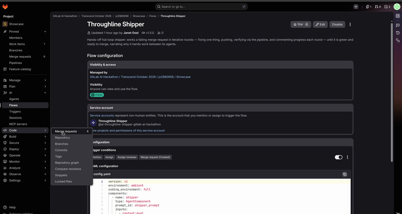Click the bottom icon in right rail

398,40
